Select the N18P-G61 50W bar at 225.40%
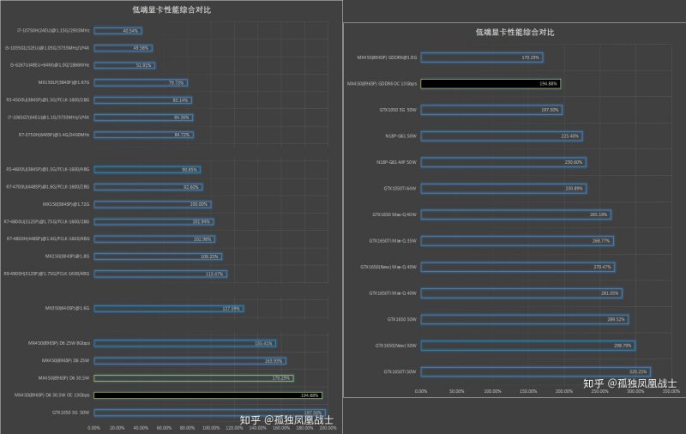Image resolution: width=686 pixels, height=434 pixels. [502, 136]
